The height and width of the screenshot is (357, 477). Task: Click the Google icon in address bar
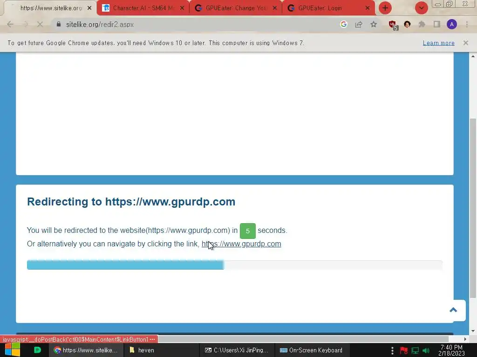344,24
